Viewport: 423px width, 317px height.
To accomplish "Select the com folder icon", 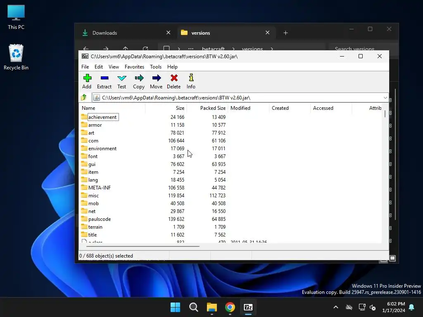I will (x=84, y=140).
